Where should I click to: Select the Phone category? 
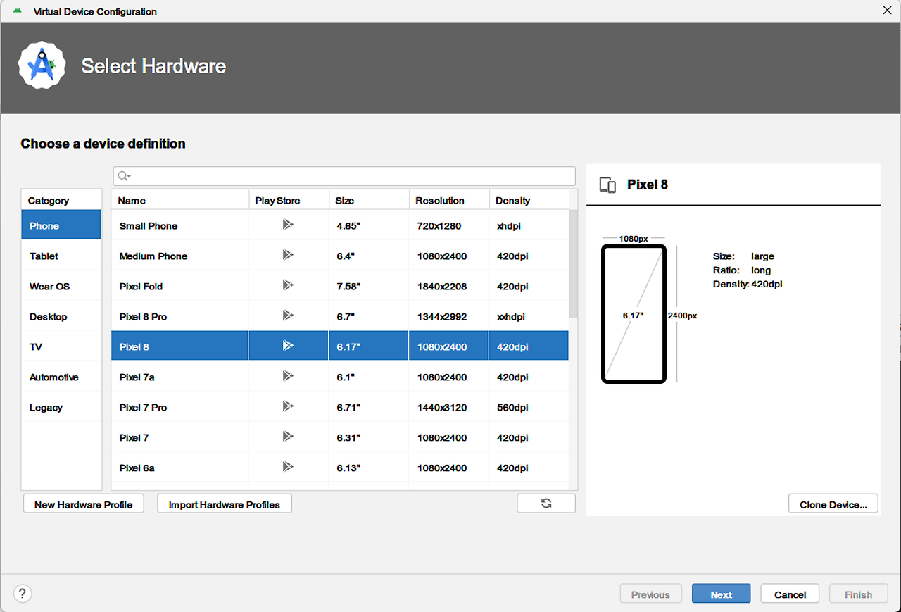point(61,225)
